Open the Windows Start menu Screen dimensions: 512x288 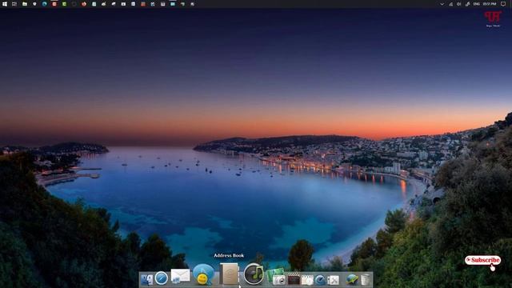[5, 4]
